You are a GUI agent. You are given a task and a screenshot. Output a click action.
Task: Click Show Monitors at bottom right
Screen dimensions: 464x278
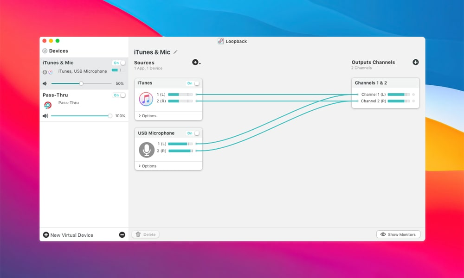[x=398, y=234]
